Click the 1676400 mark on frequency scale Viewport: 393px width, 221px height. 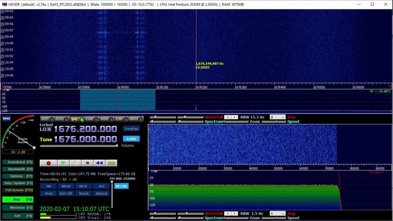(x=280, y=87)
